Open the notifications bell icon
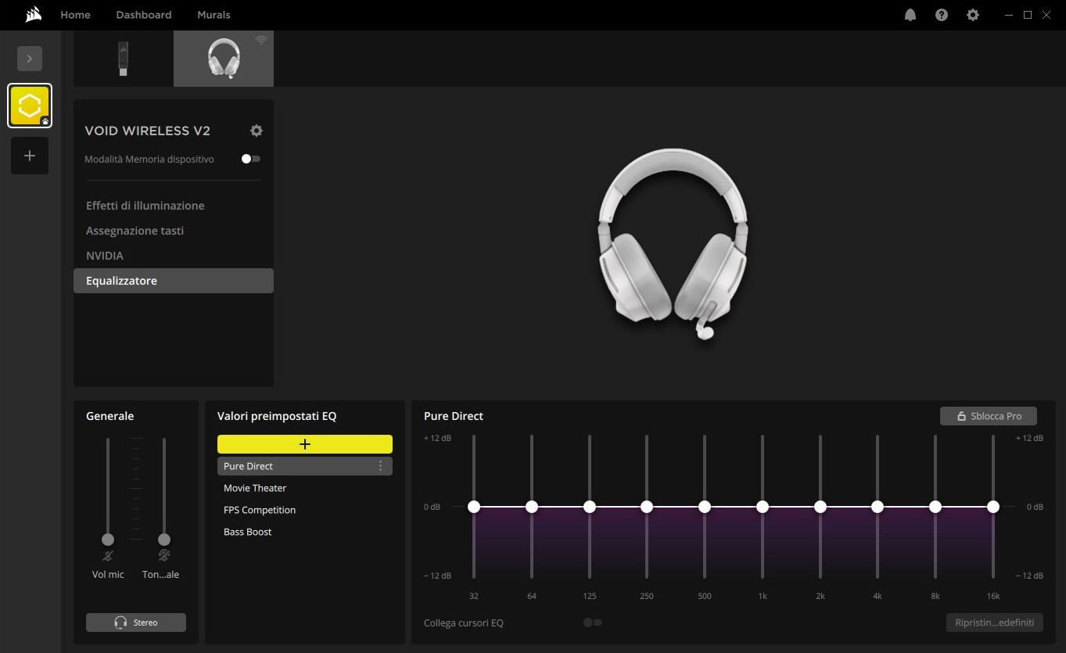This screenshot has height=653, width=1066. (910, 15)
